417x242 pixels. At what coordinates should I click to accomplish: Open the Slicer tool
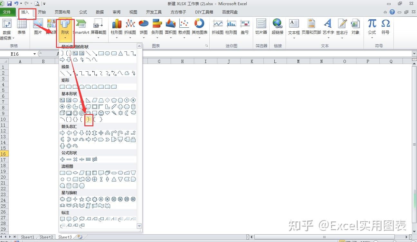tap(261, 27)
